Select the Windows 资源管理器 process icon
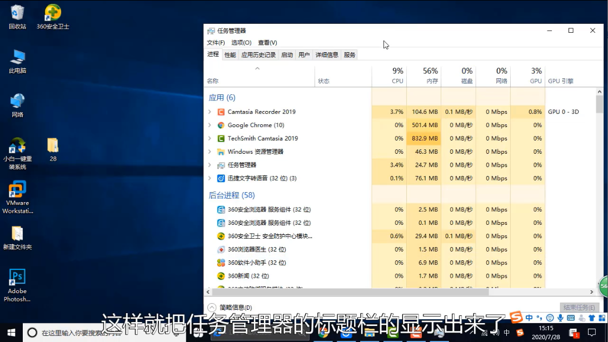The image size is (608, 342). tap(221, 152)
